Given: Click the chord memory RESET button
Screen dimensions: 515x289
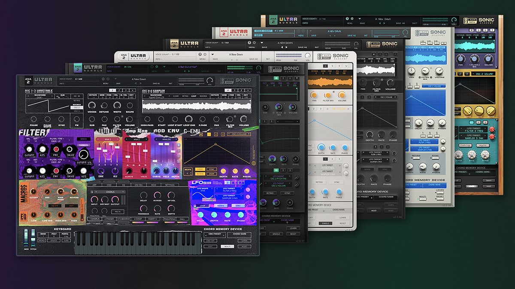Looking at the screenshot, I should coord(244,246).
